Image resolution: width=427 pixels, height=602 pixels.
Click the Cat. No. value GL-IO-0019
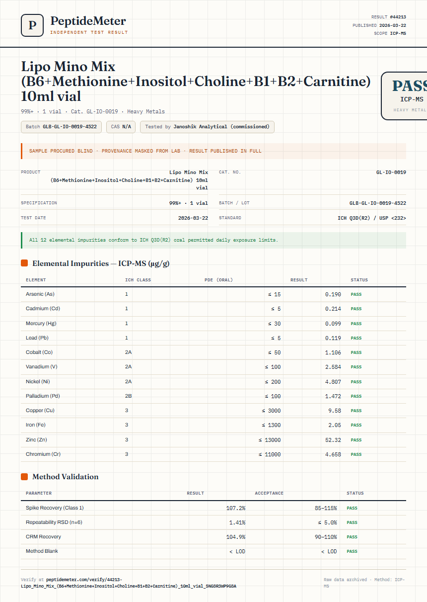coord(391,172)
